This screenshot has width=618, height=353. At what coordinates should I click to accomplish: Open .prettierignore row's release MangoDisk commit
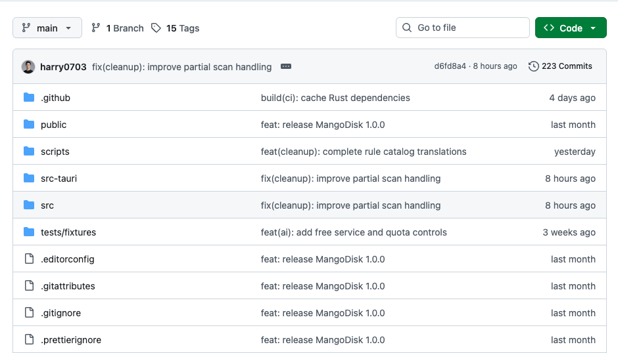pos(323,340)
